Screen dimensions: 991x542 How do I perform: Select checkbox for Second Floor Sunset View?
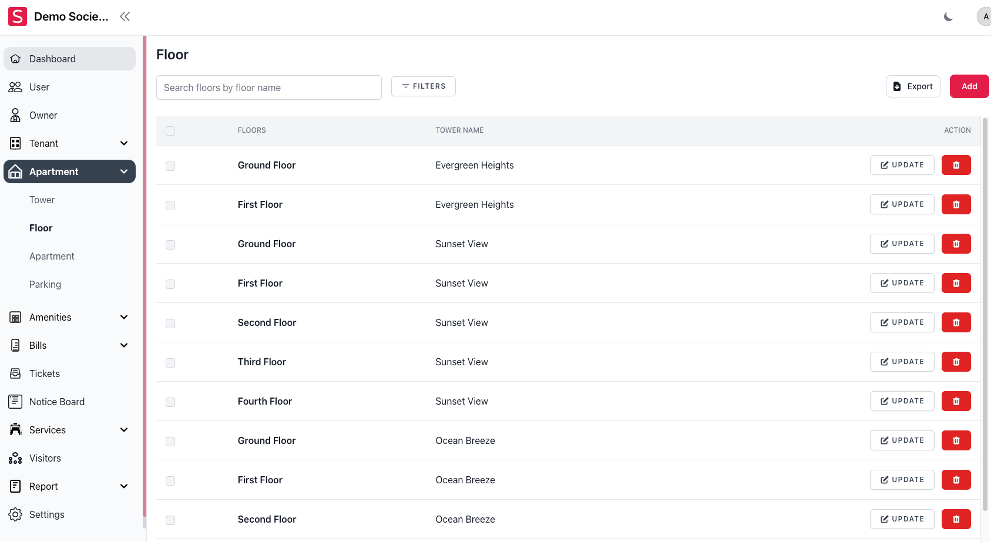click(x=170, y=324)
